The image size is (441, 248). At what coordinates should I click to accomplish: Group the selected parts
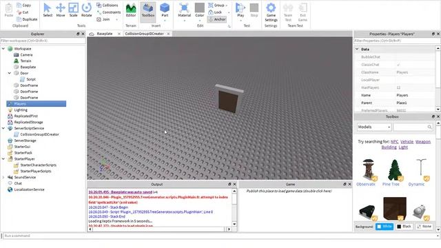(x=216, y=5)
